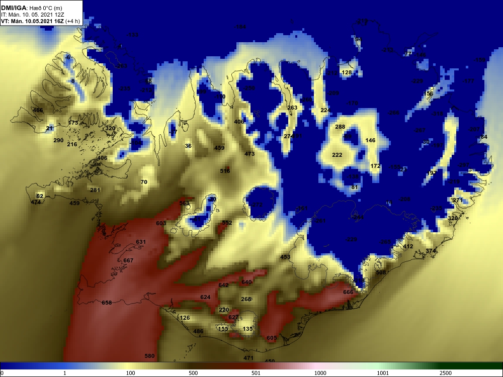
Task: Click the map value '224'
Action: [325, 110]
